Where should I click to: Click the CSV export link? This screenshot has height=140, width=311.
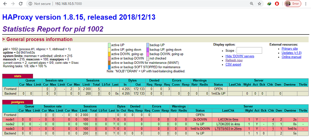pyautogui.click(x=233, y=65)
